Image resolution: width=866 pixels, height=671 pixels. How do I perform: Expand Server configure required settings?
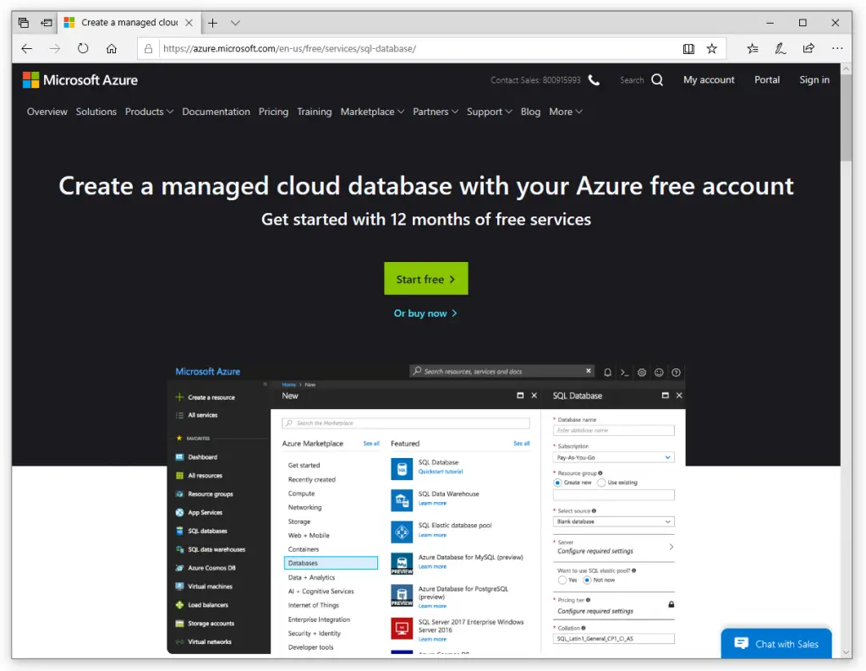tap(614, 547)
